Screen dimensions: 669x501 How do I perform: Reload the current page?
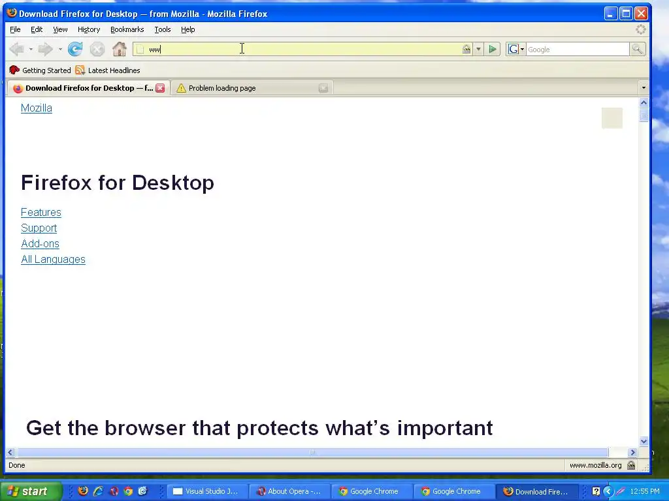tap(75, 49)
